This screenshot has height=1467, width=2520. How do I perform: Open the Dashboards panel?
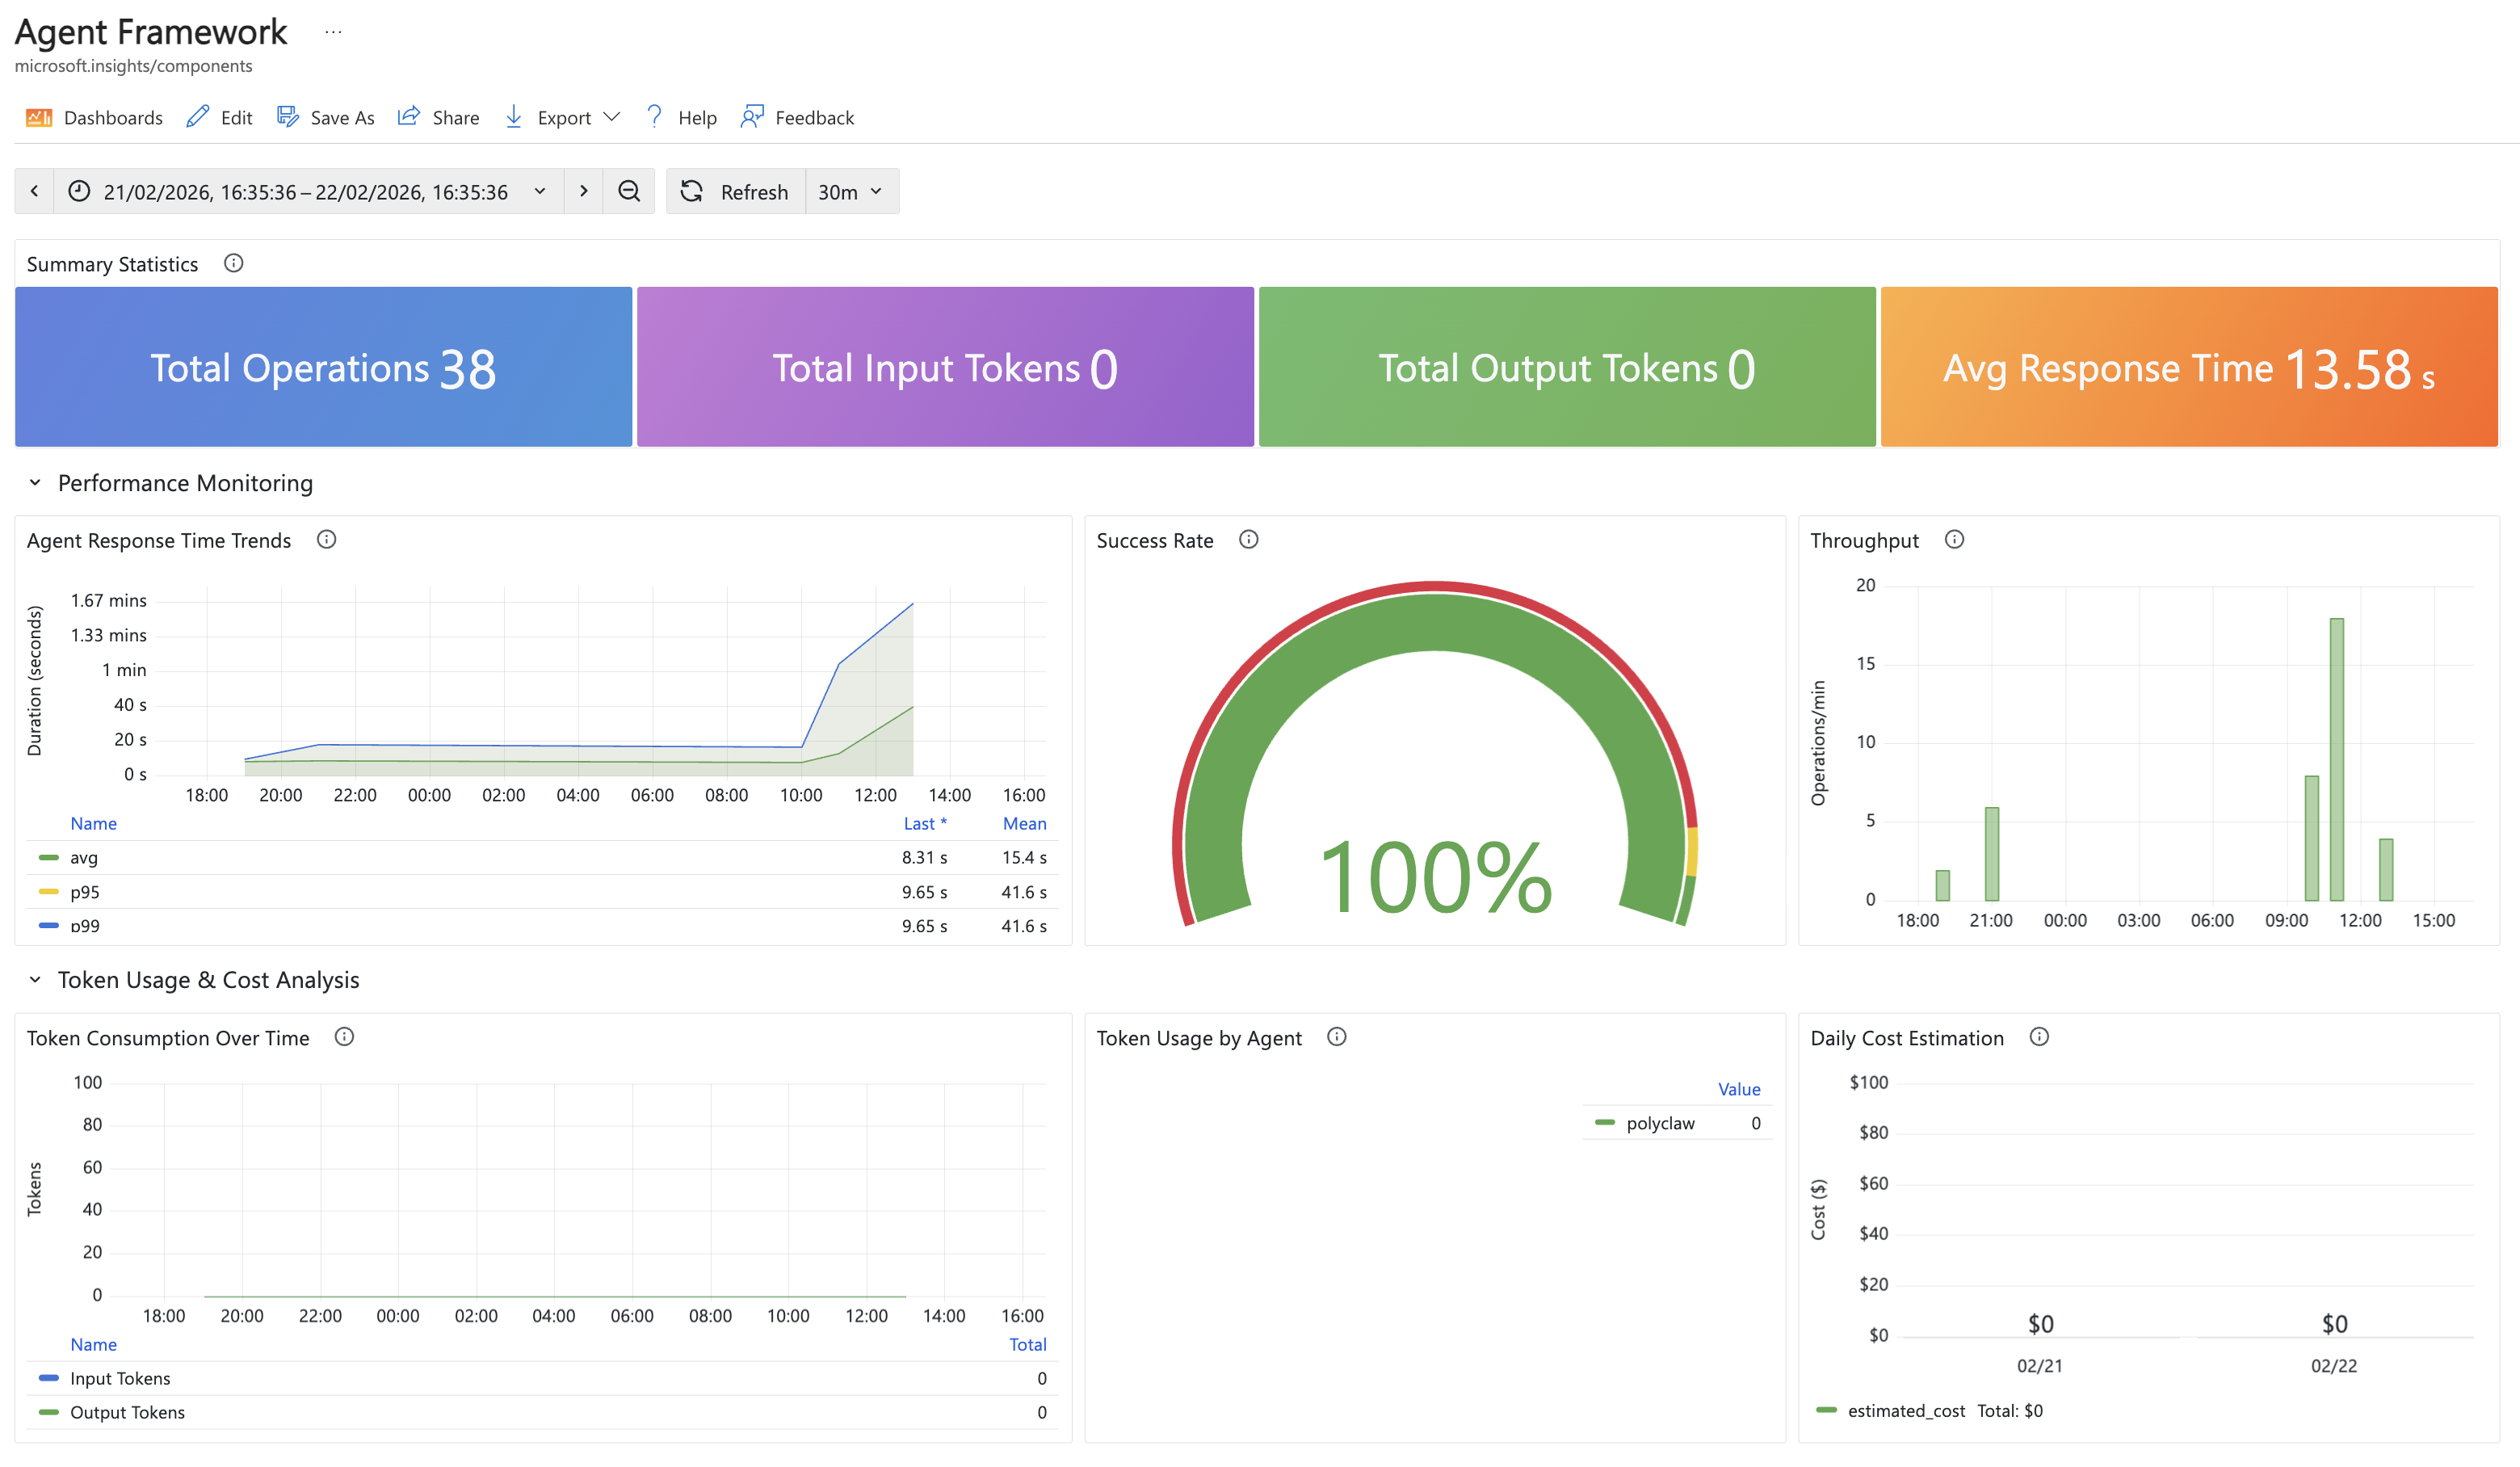click(93, 117)
